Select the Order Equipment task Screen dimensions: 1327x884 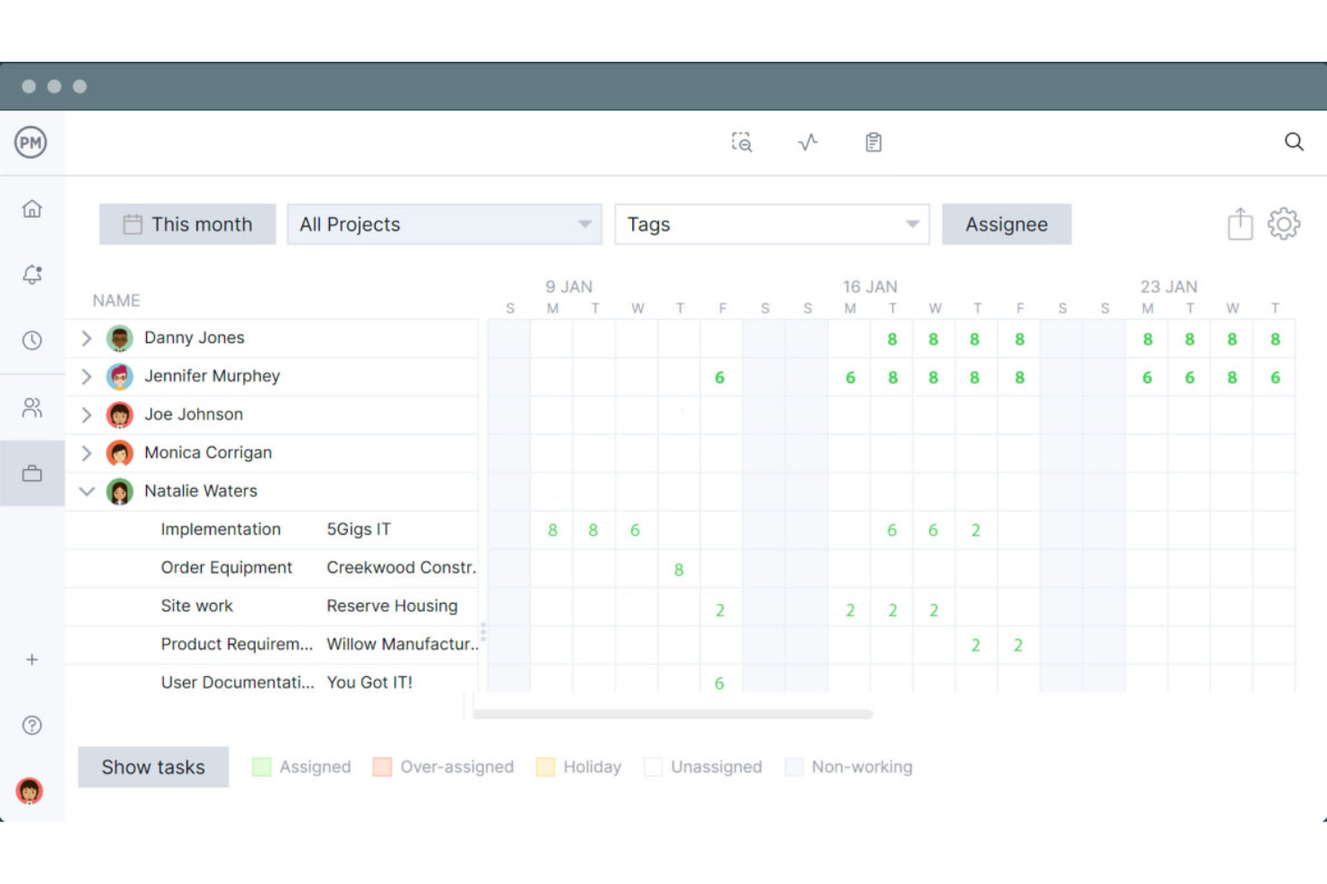(226, 567)
